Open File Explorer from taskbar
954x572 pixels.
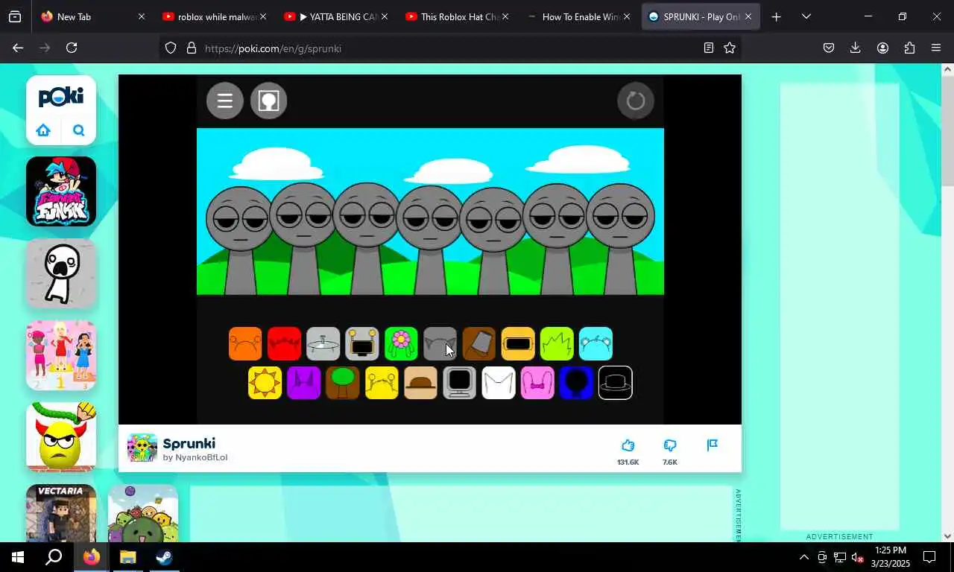click(x=127, y=557)
